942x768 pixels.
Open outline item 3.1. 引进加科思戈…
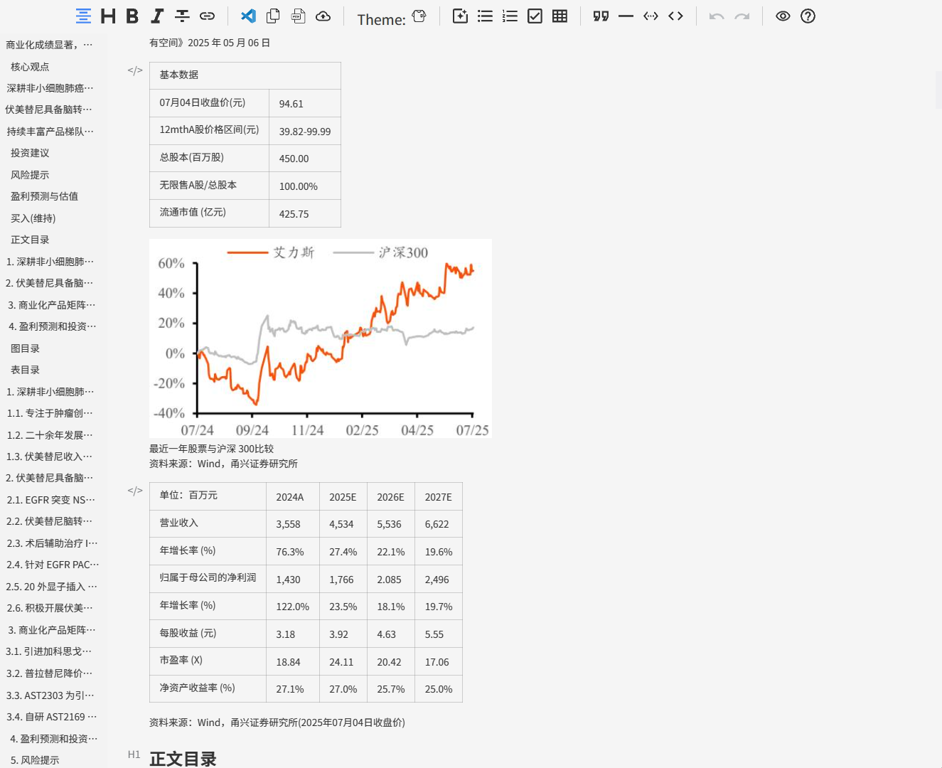[49, 651]
